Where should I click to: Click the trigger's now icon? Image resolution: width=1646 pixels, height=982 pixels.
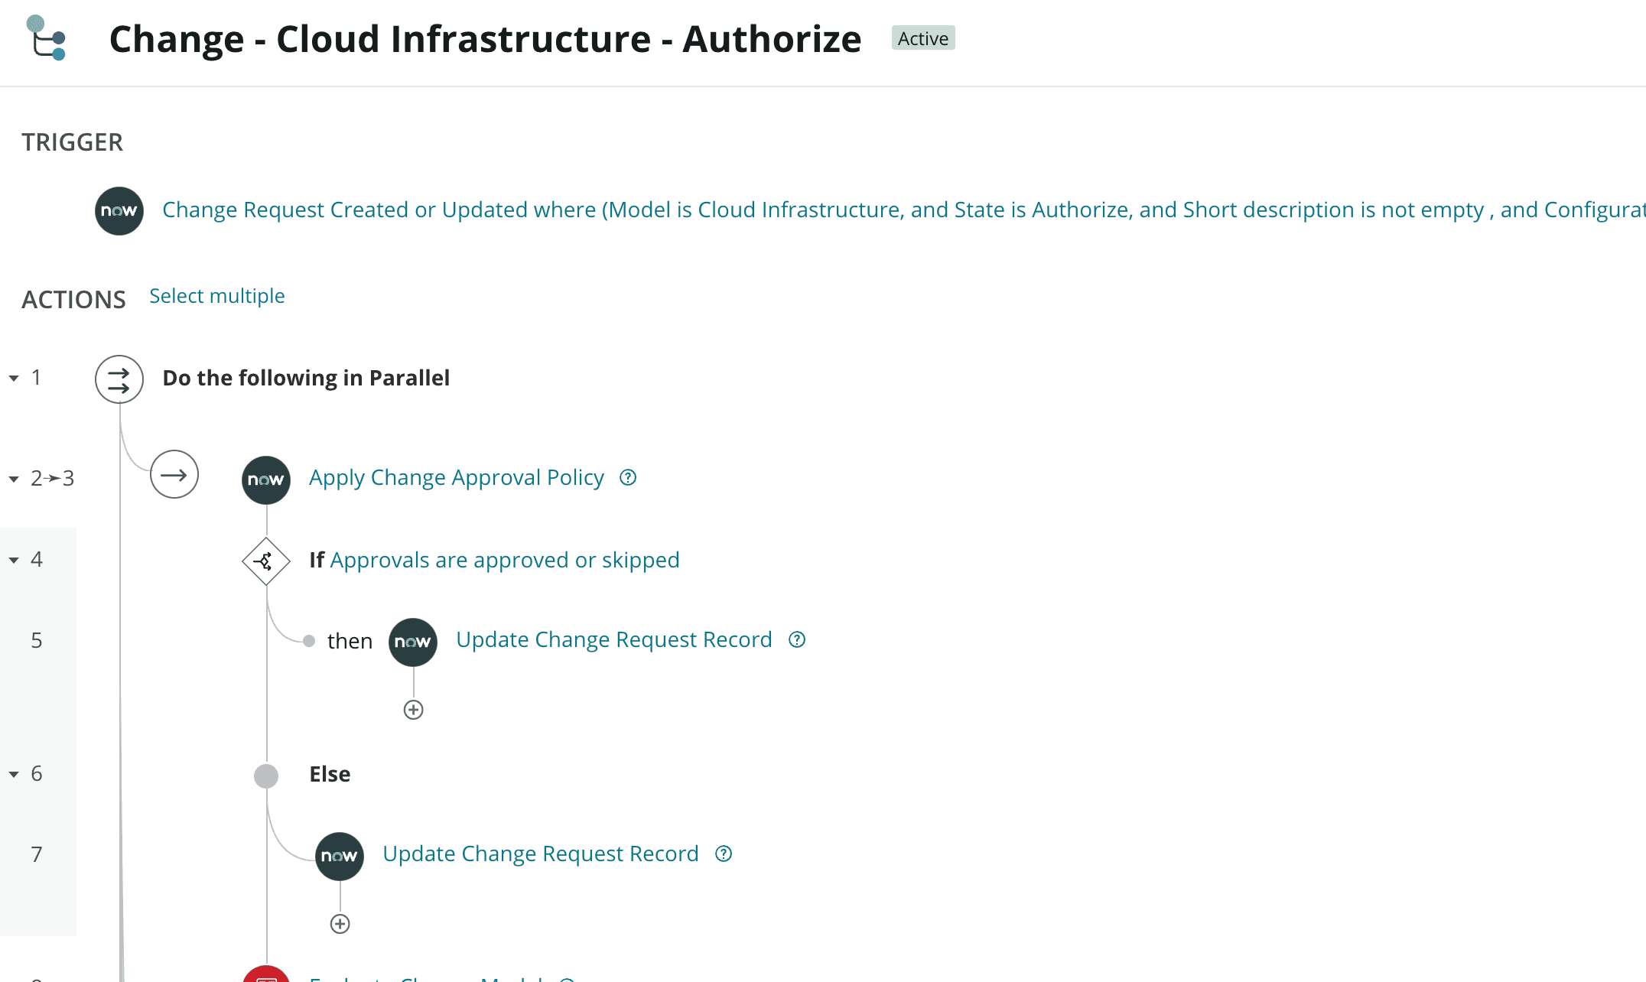click(119, 211)
